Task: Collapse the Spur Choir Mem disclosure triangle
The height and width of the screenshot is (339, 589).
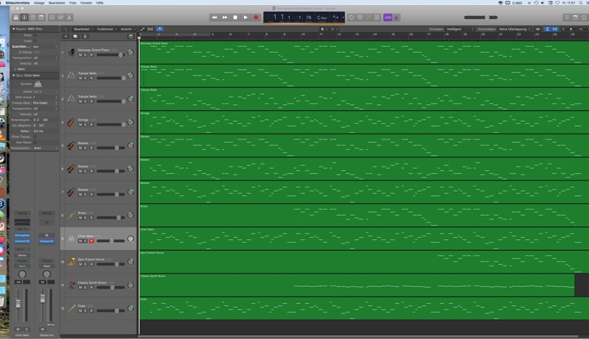Action: [14, 76]
